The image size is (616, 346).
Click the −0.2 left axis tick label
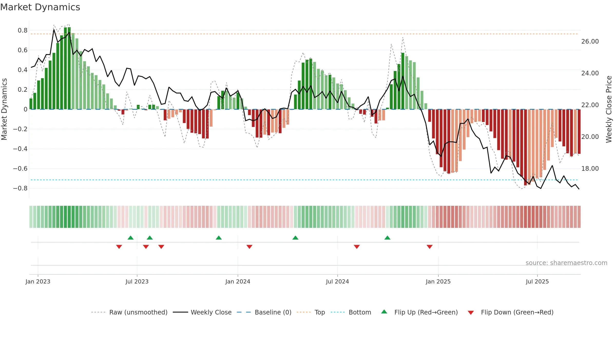(x=20, y=129)
